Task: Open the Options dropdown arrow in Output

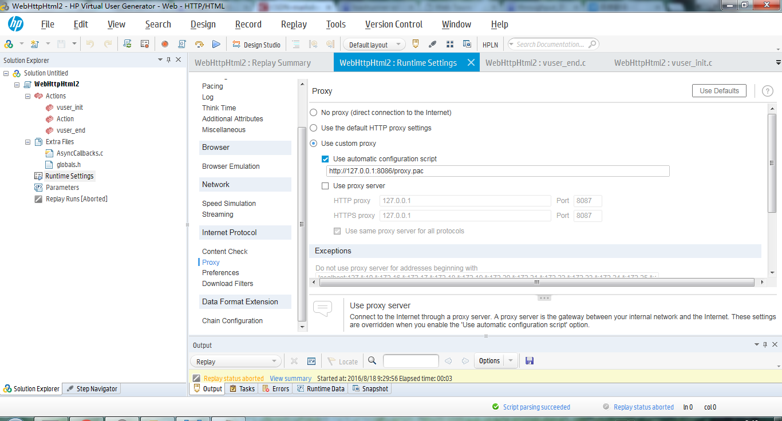Action: [510, 361]
